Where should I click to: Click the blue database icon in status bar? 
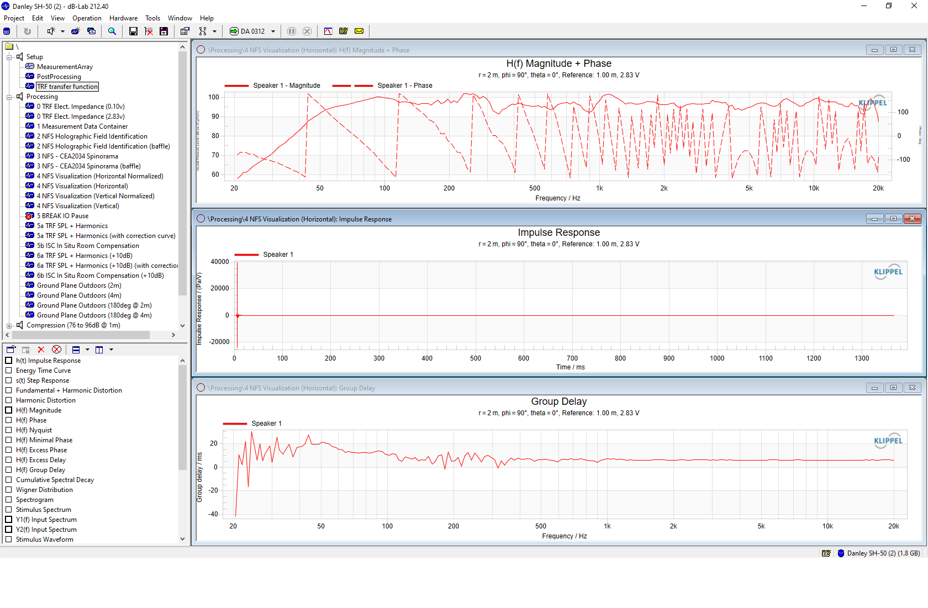tap(841, 553)
